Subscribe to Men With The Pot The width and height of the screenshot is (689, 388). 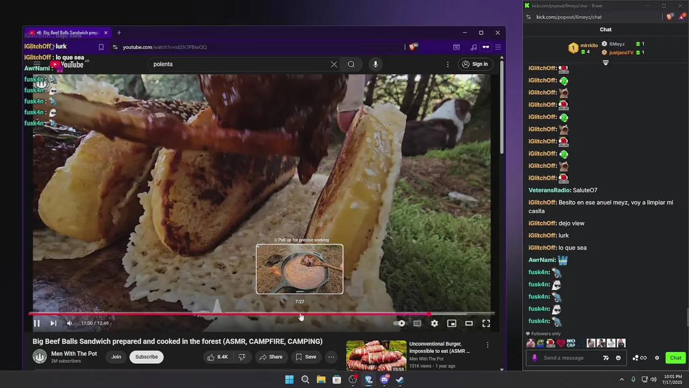pyautogui.click(x=146, y=357)
